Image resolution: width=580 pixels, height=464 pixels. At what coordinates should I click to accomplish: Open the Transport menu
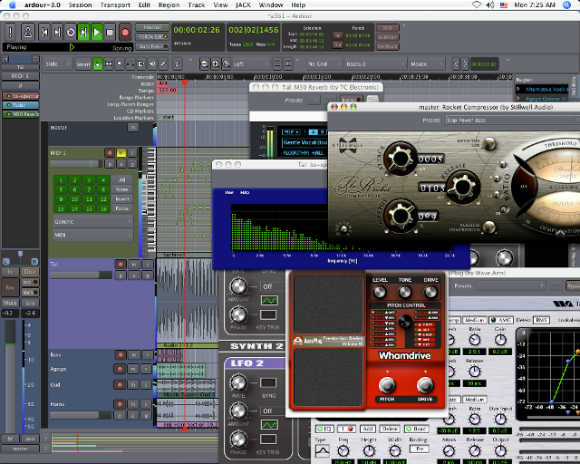tap(115, 5)
